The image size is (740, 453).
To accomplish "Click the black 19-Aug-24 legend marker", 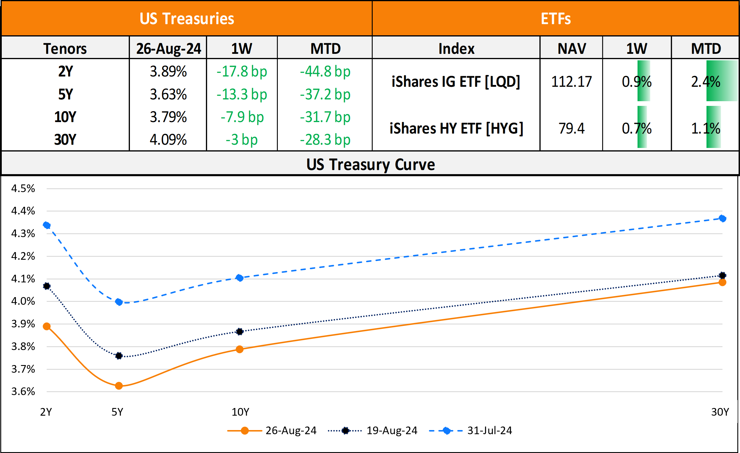I will point(345,431).
